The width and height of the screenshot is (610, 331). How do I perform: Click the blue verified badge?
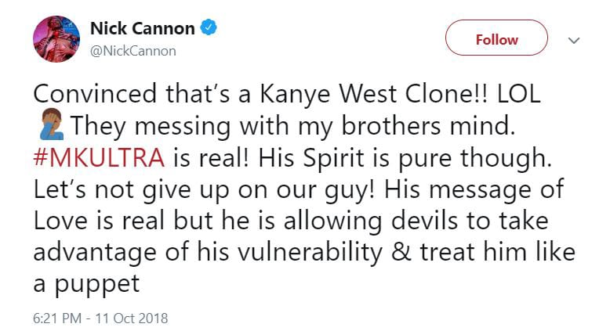pyautogui.click(x=209, y=29)
